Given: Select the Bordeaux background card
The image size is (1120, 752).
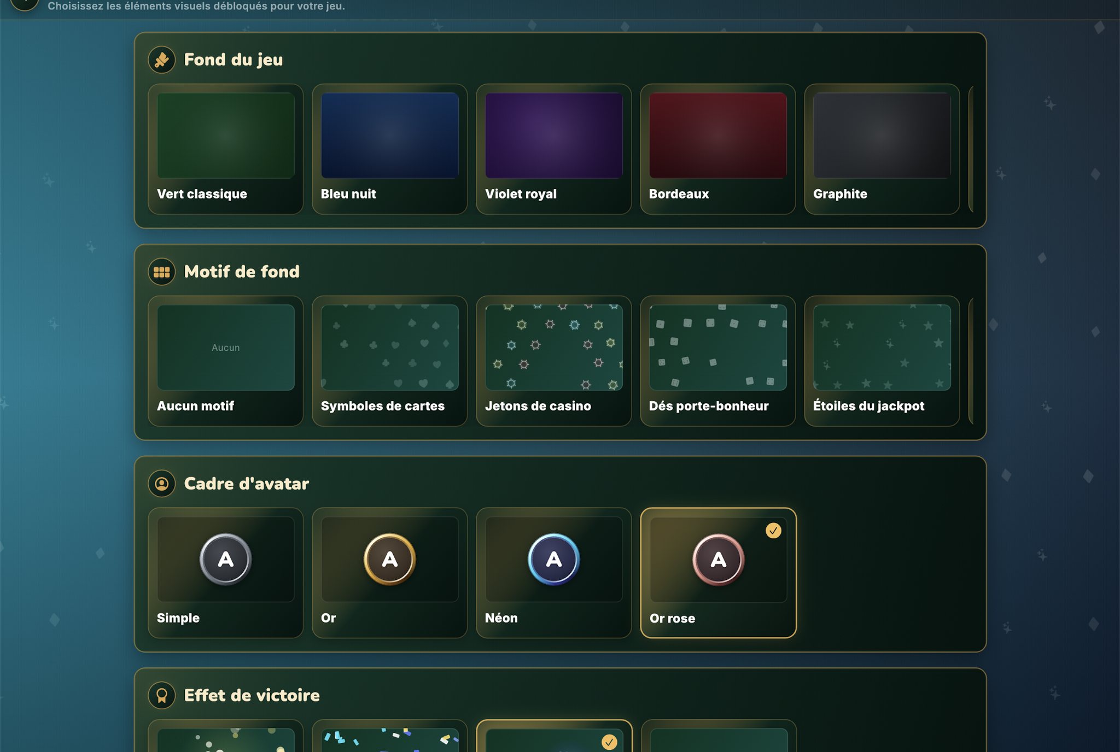Looking at the screenshot, I should pos(717,149).
